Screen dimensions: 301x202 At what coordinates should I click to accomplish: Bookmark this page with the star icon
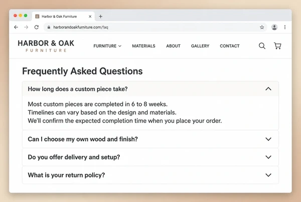pos(262,27)
